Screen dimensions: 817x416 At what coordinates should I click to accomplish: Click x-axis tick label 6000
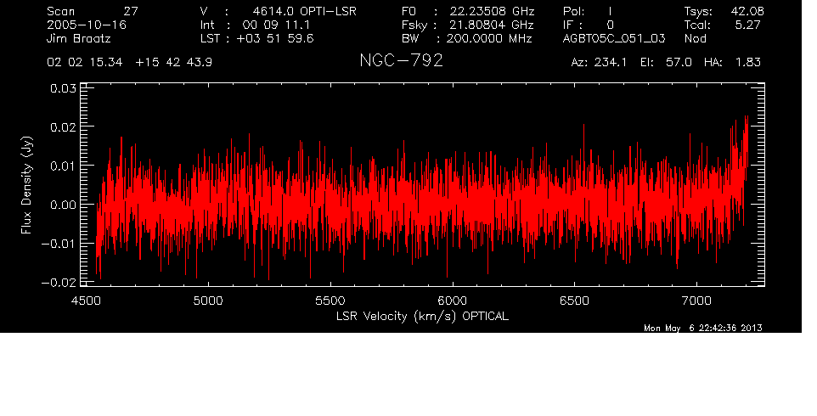click(453, 301)
